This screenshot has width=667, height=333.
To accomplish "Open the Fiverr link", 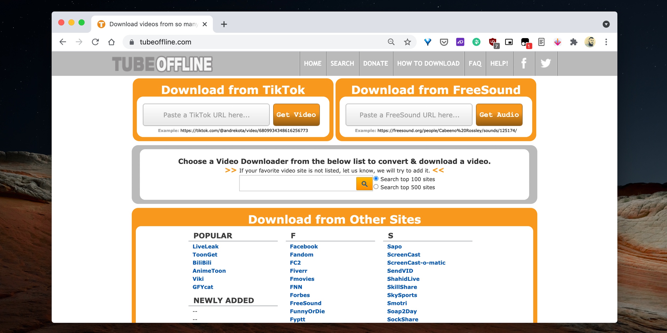I will click(299, 271).
